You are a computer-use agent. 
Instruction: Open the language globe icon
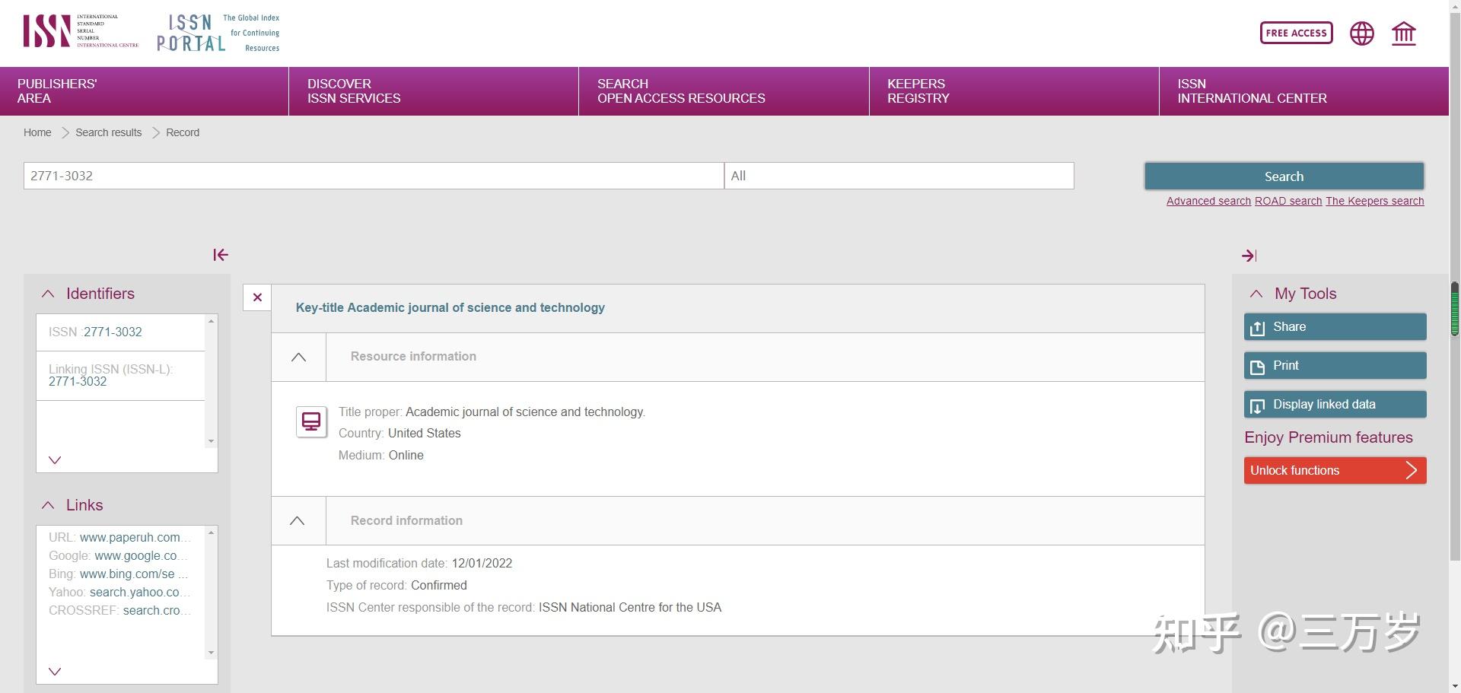click(x=1362, y=33)
